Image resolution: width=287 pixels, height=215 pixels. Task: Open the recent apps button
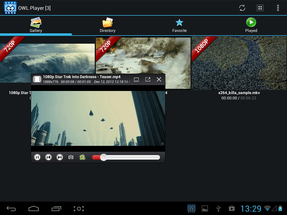point(56,209)
